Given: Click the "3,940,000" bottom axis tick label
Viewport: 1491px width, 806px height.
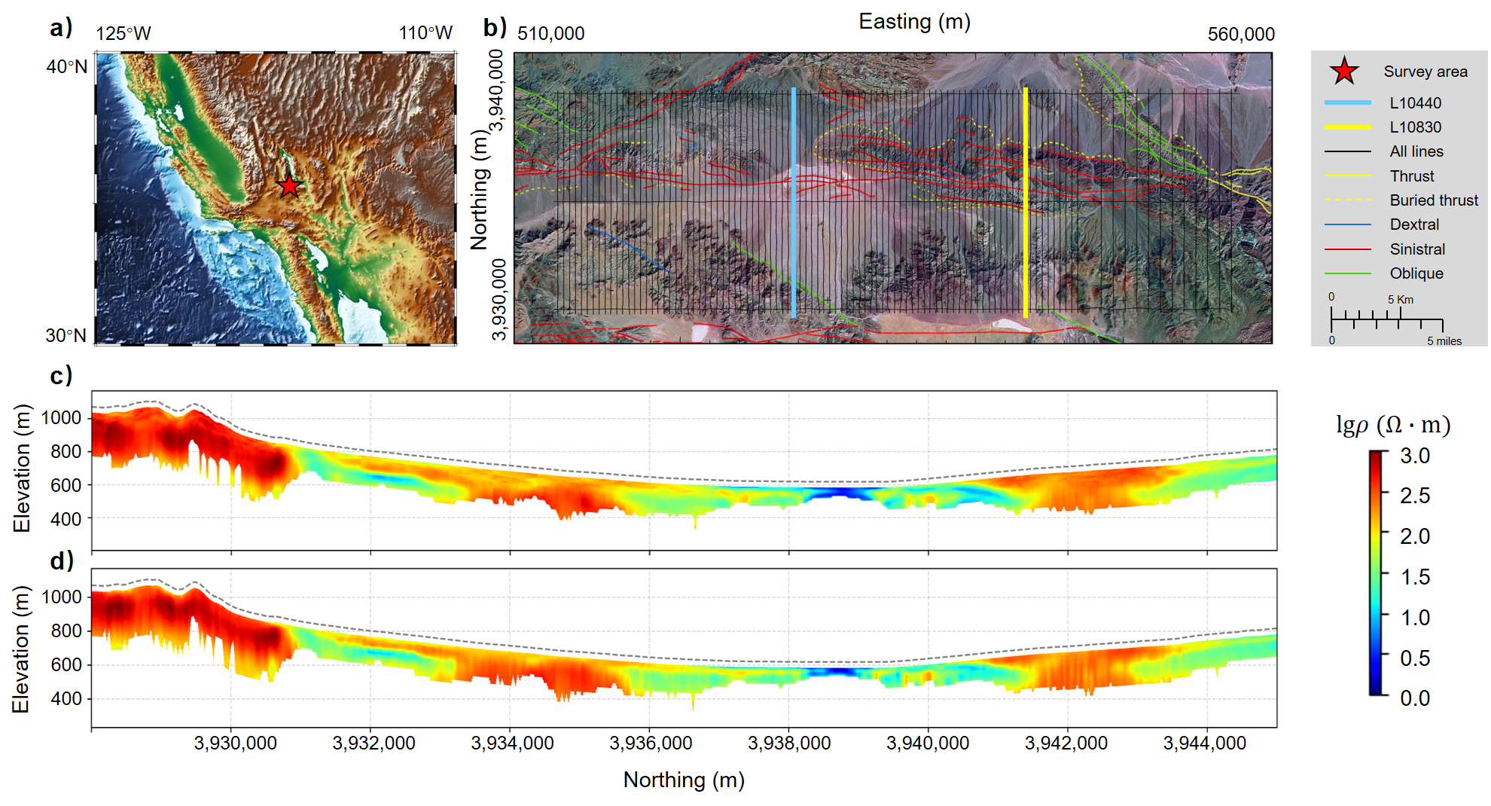Looking at the screenshot, I should (x=928, y=743).
